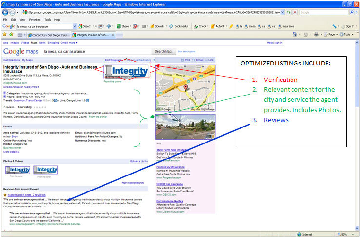The height and width of the screenshot is (239, 361).
Task: Open a new blank tab
Action: tap(119, 35)
